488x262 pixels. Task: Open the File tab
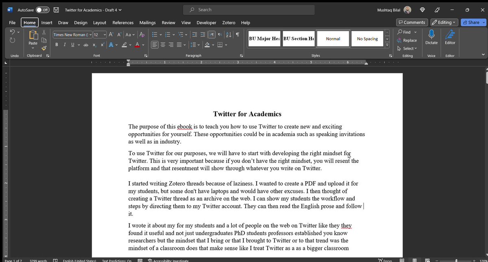click(12, 23)
